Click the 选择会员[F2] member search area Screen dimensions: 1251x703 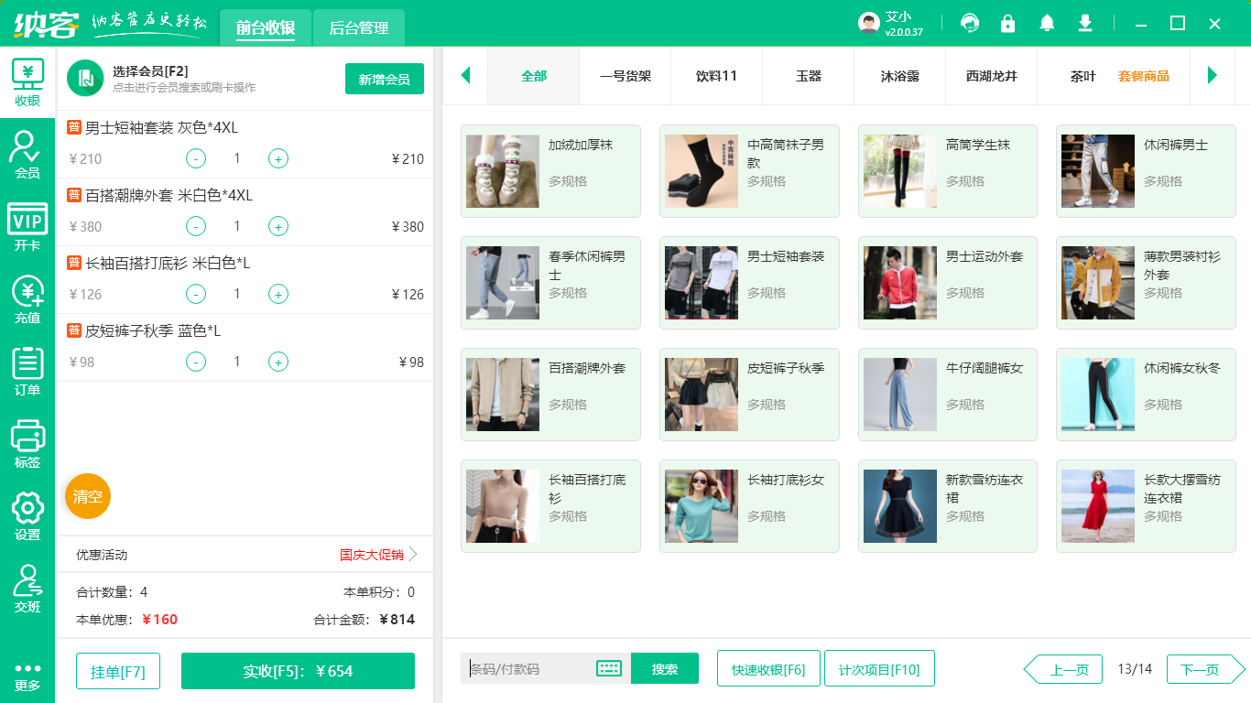(x=183, y=79)
